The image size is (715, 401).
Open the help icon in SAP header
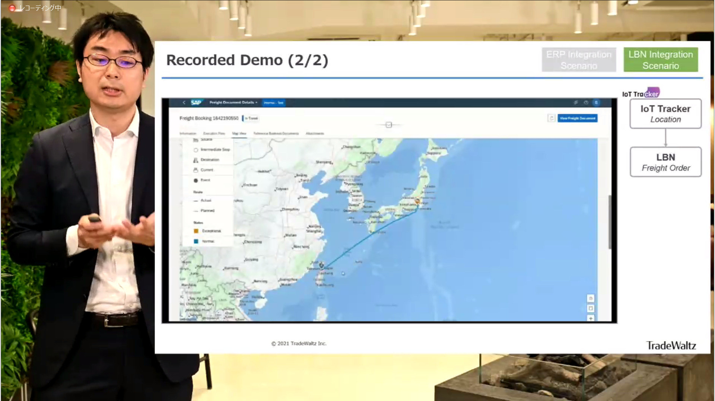pyautogui.click(x=586, y=102)
